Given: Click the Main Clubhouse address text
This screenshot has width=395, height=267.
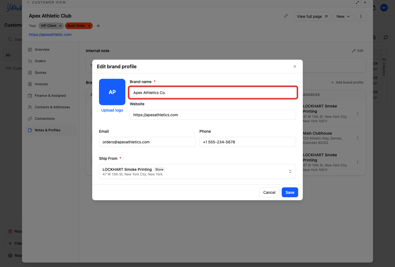Looking at the screenshot, I should (x=323, y=141).
